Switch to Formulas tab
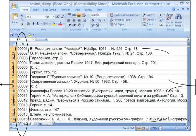Image resolution: width=196 pixels, height=136 pixels. click(x=65, y=9)
